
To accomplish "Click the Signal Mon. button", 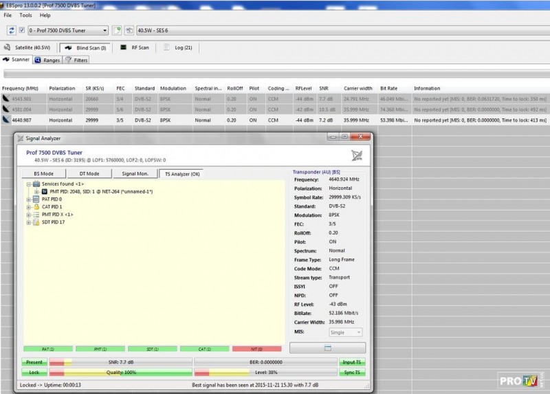I will pyautogui.click(x=134, y=174).
